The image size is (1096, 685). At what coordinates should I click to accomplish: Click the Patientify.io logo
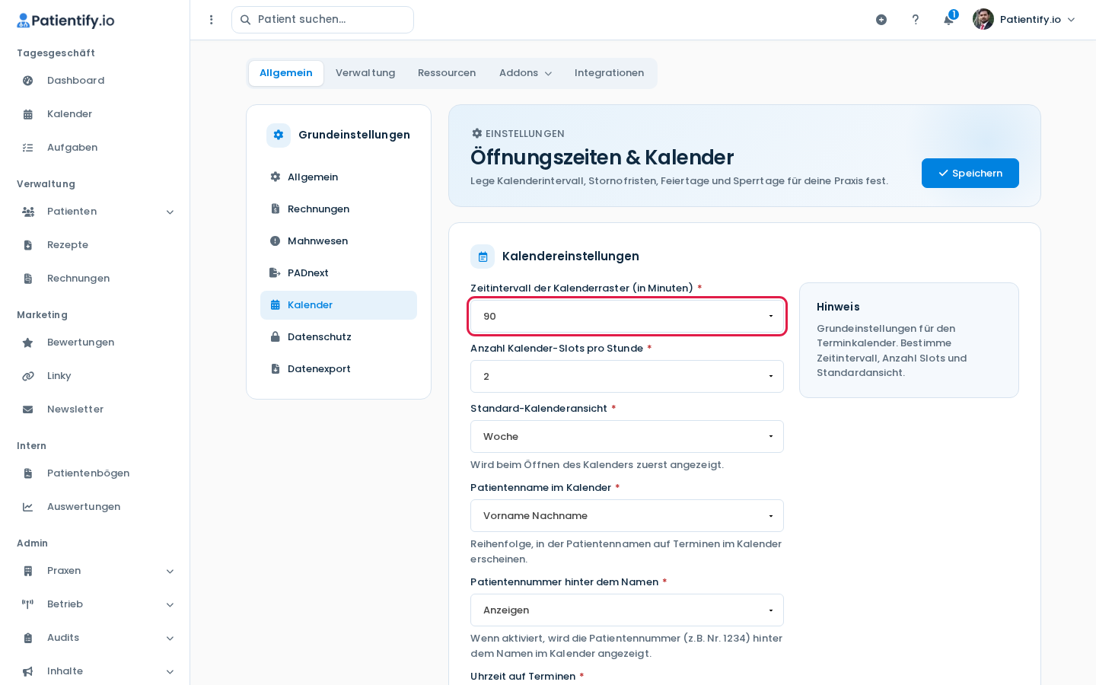(x=65, y=21)
